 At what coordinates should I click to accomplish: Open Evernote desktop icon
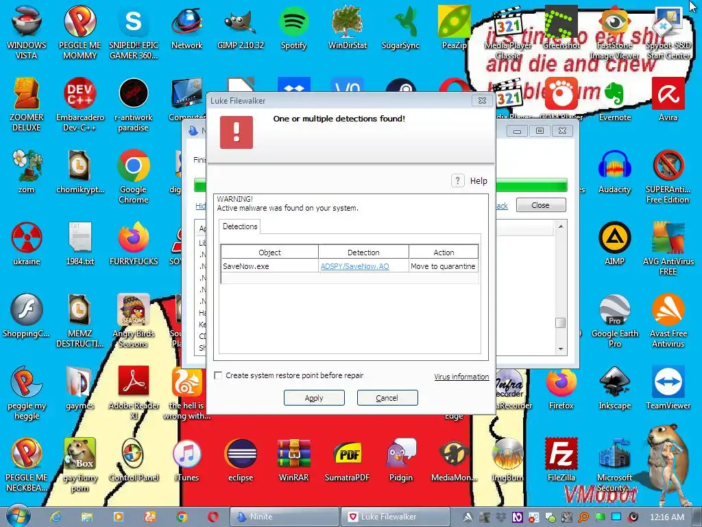click(x=615, y=99)
